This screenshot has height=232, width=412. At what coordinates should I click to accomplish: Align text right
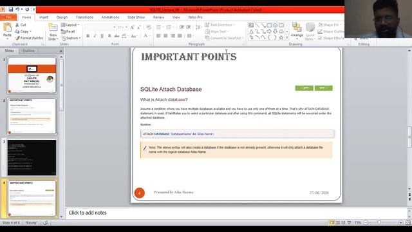(173, 36)
